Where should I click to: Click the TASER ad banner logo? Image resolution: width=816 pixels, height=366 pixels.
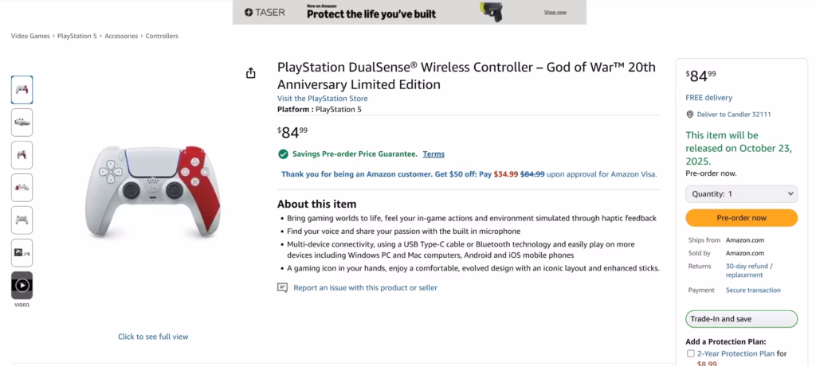pyautogui.click(x=259, y=12)
